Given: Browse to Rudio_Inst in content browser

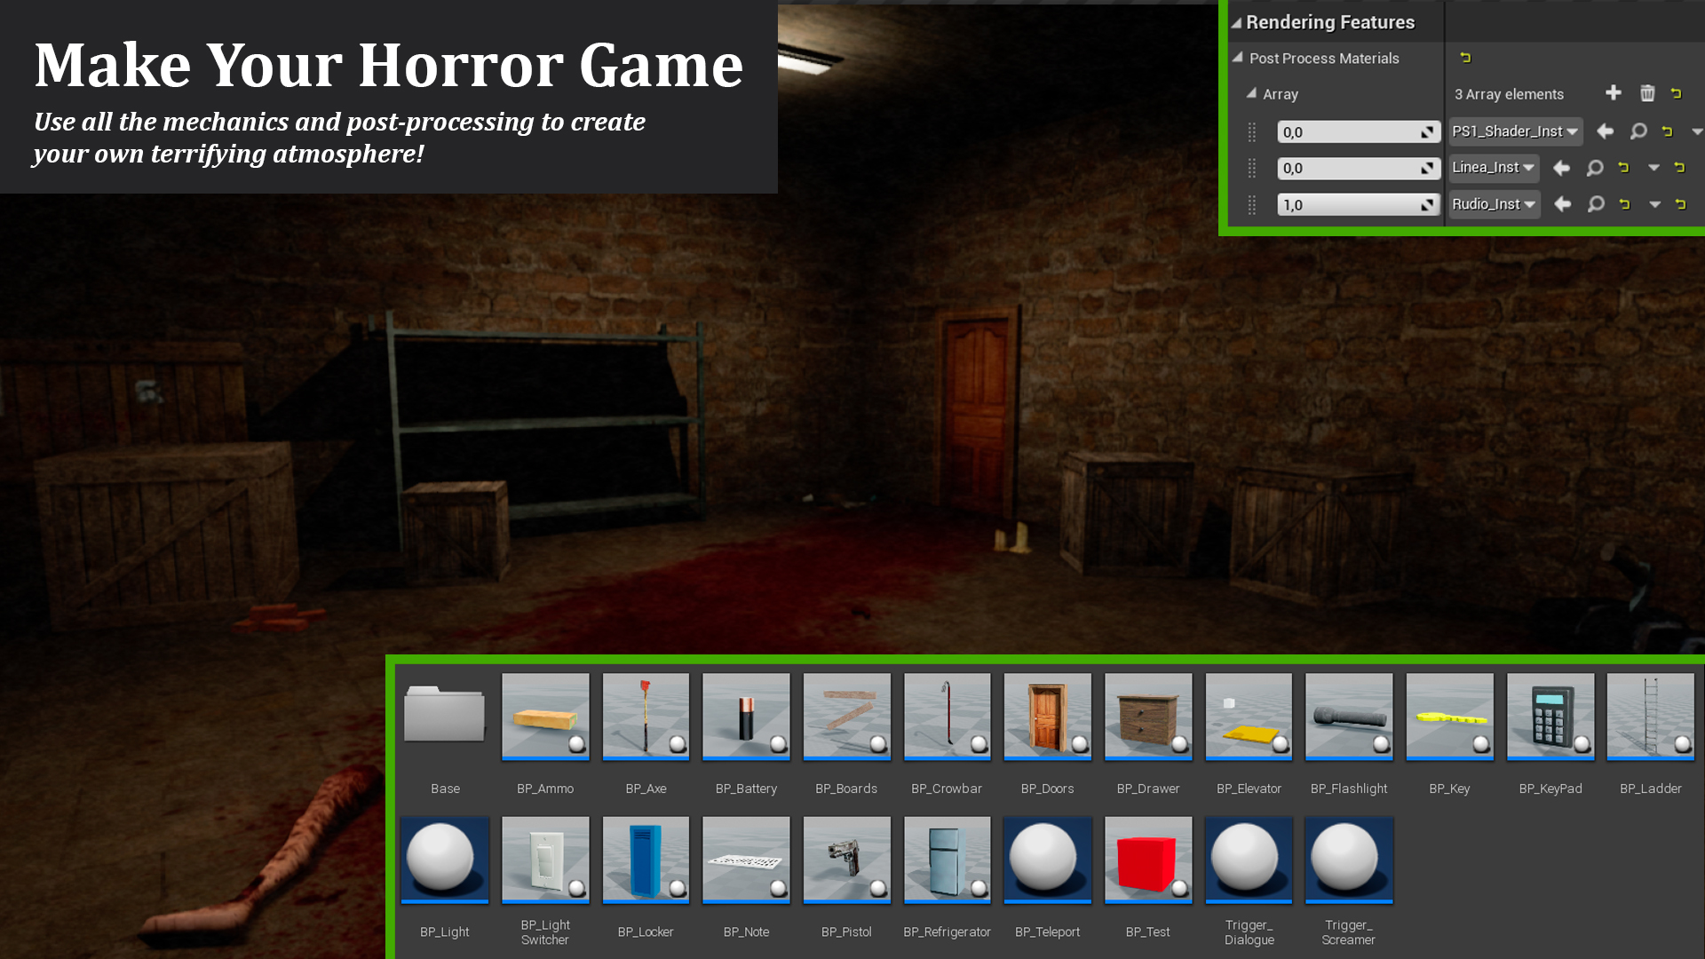Looking at the screenshot, I should pos(1596,204).
